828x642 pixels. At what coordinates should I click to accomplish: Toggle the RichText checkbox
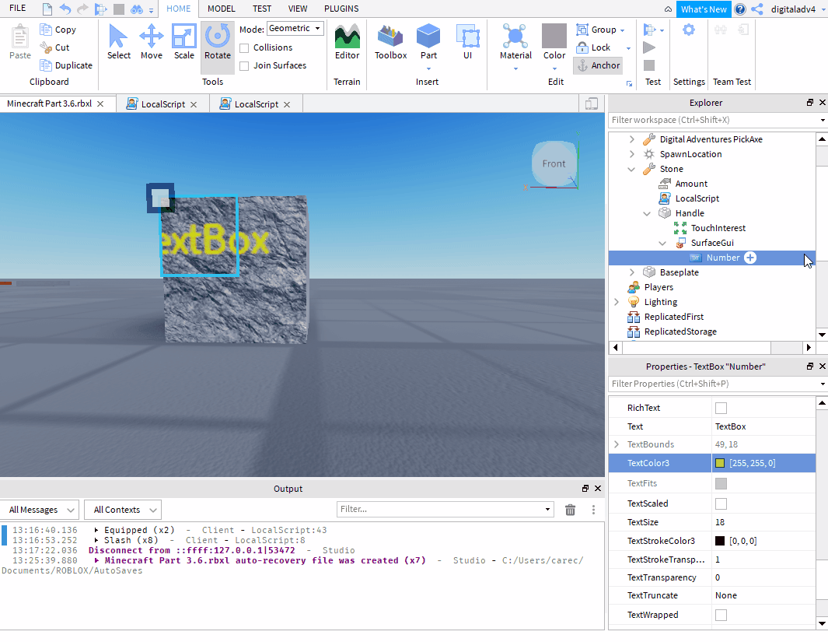tap(720, 408)
